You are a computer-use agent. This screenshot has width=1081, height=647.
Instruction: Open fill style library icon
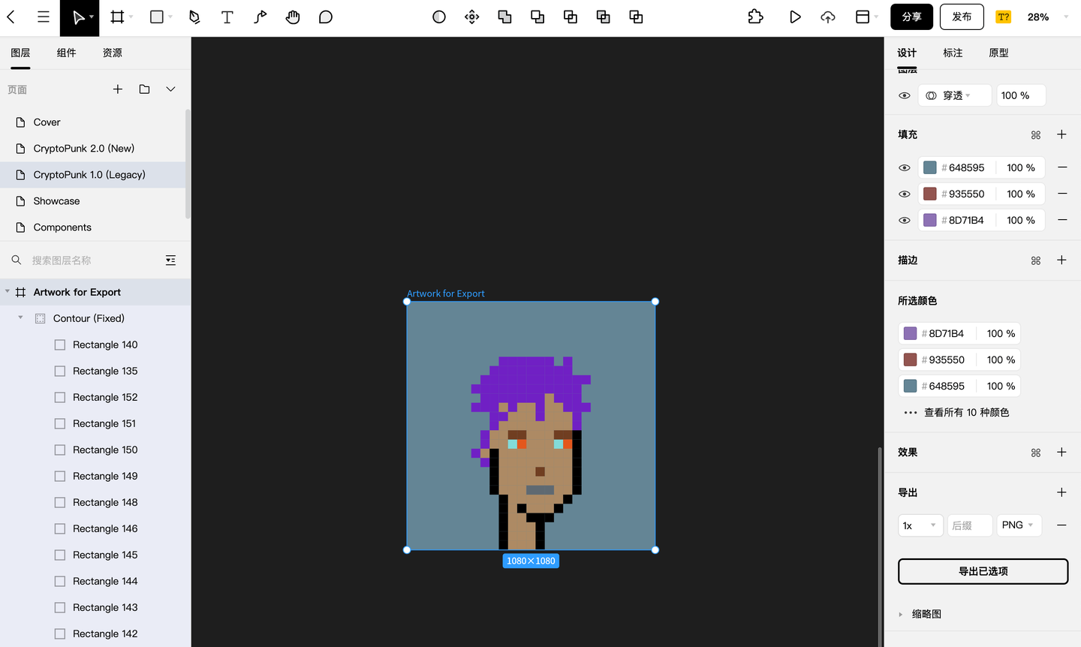click(1036, 135)
